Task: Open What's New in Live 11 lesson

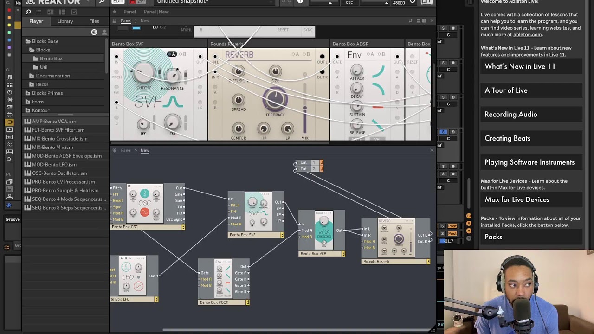Action: tap(531, 66)
